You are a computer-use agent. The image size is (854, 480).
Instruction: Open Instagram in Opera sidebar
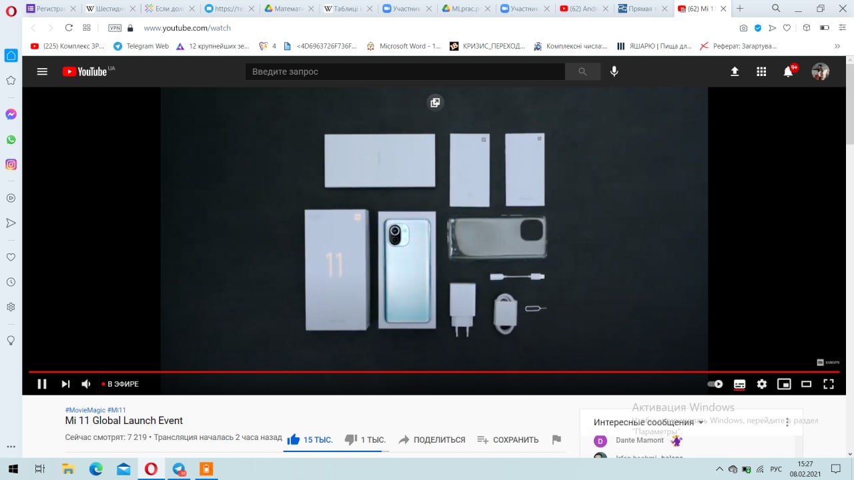[x=11, y=164]
